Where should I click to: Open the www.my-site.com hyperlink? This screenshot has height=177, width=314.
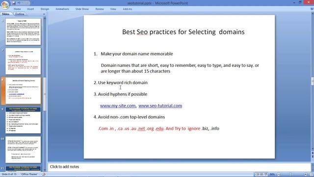118,106
